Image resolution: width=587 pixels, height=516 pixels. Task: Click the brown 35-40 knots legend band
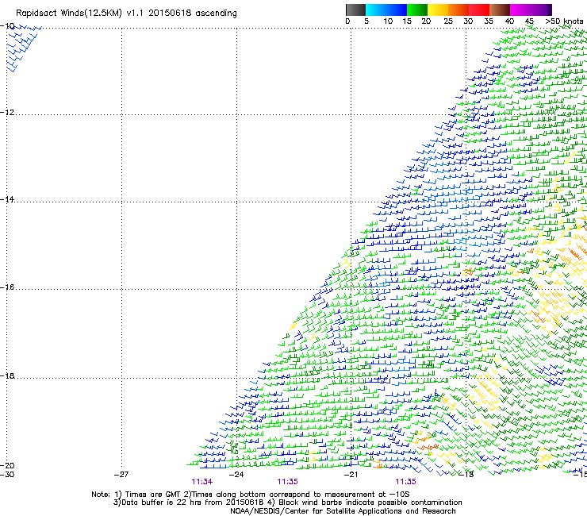(500, 10)
